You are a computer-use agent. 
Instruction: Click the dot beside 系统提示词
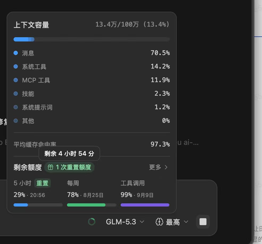[16, 107]
